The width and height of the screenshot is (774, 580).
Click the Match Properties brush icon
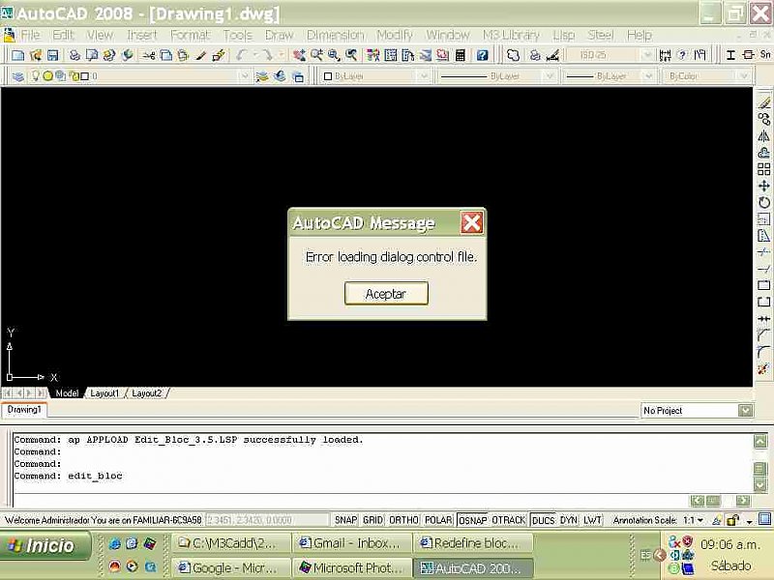tap(201, 55)
